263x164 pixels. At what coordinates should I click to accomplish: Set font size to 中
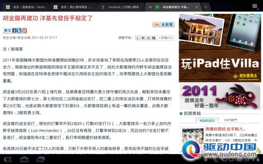tap(143, 38)
